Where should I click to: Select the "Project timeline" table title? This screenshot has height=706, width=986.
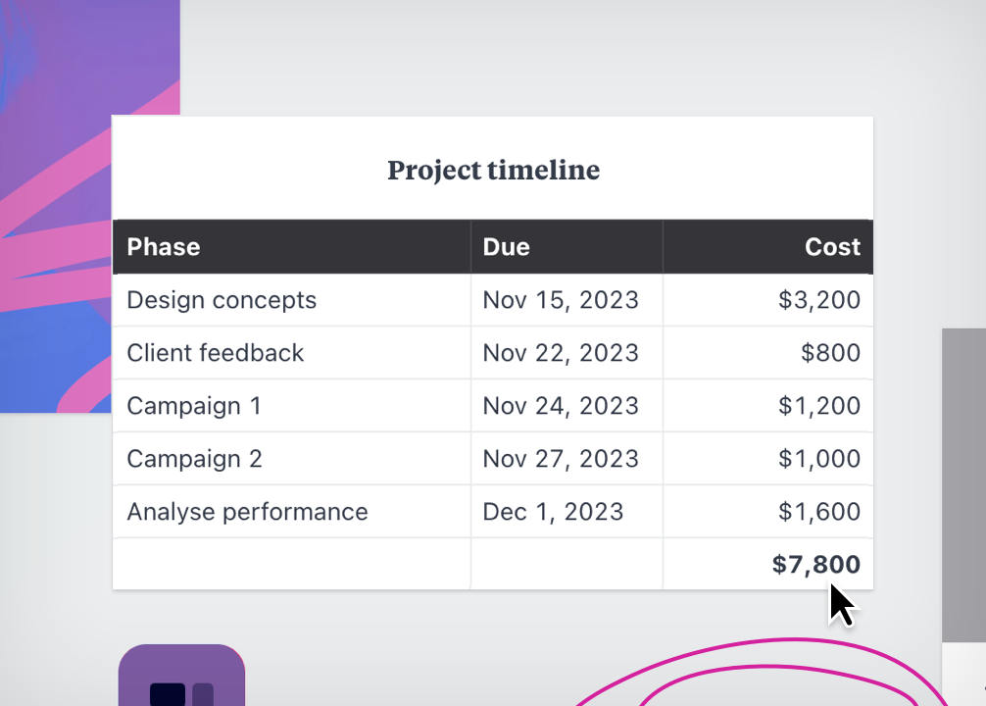493,171
